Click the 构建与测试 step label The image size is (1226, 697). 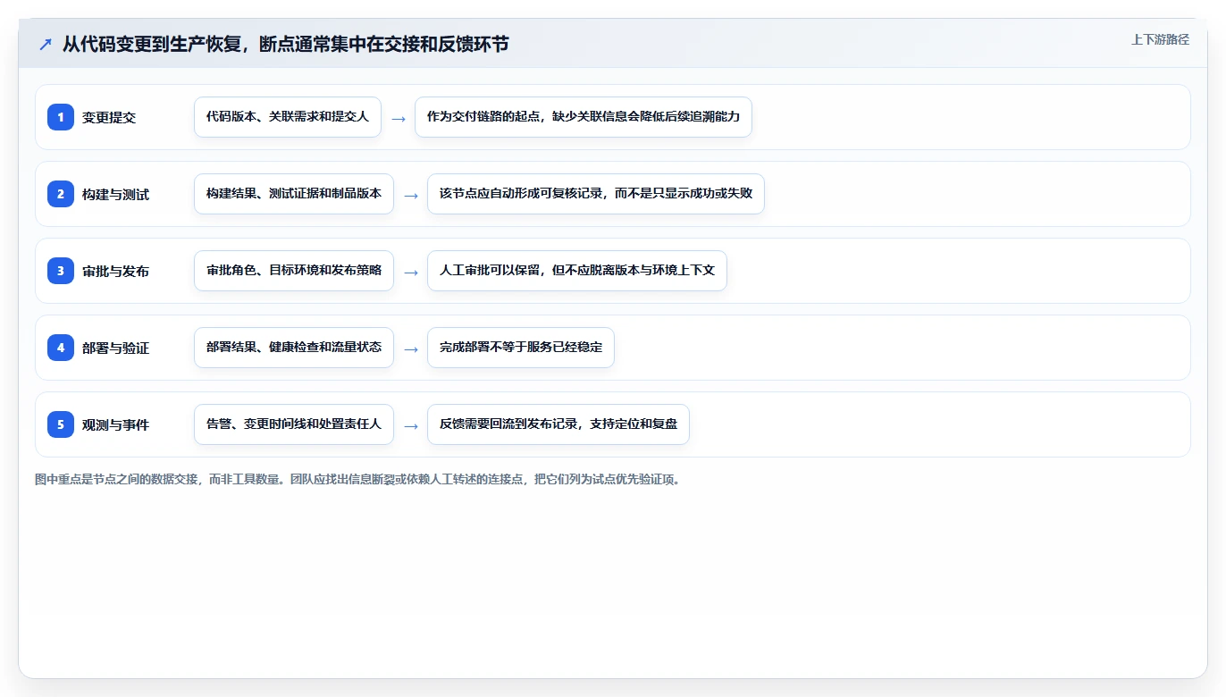point(115,195)
